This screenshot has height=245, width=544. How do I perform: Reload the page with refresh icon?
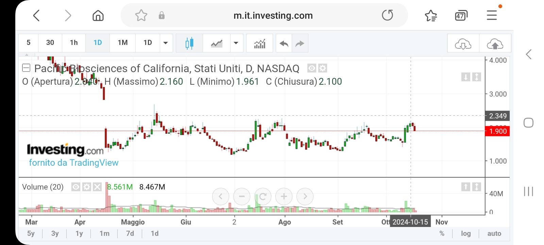coord(387,15)
